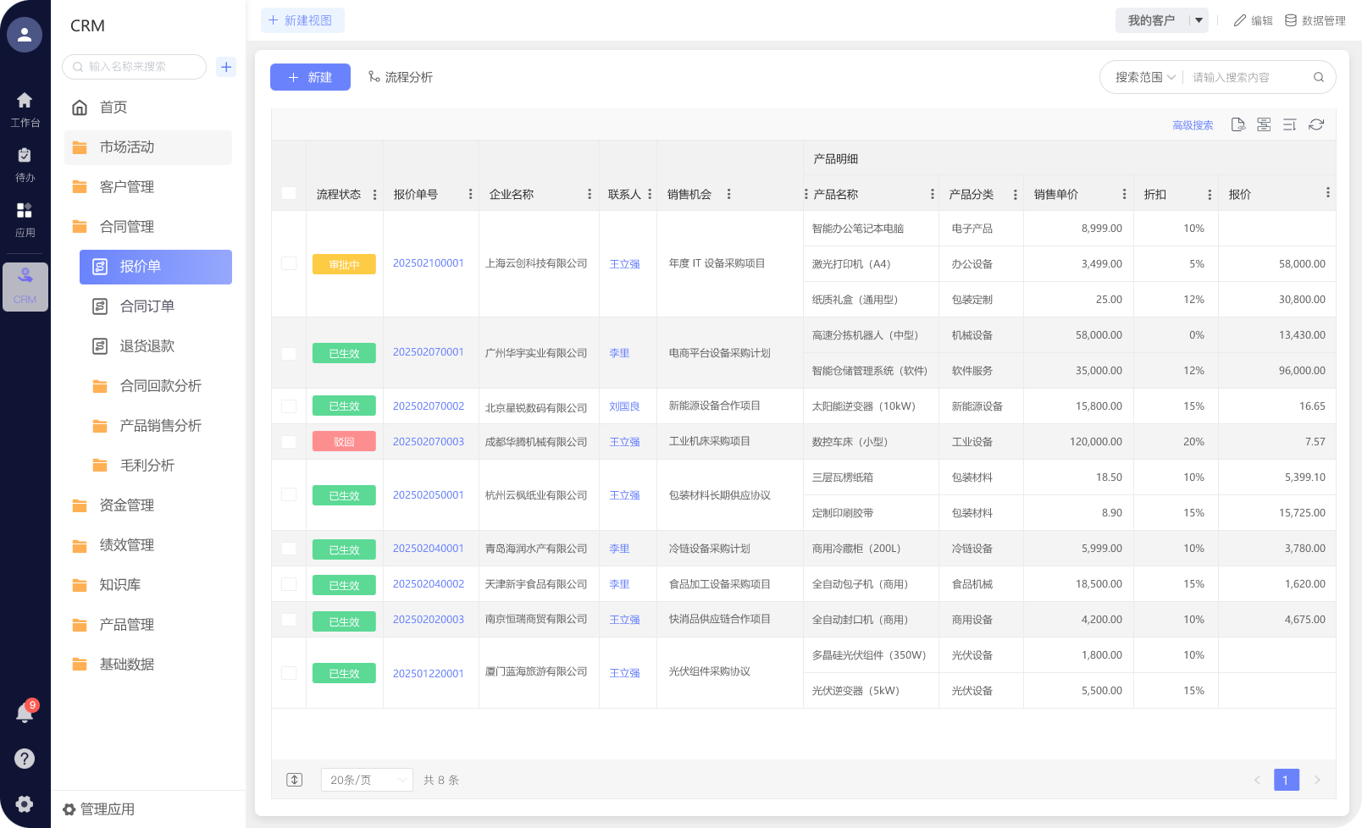Open the 搜索范围 scope dropdown
1362x828 pixels.
[1145, 77]
